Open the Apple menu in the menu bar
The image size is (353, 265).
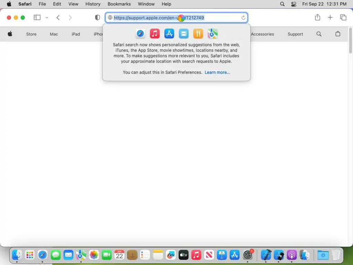coord(9,4)
